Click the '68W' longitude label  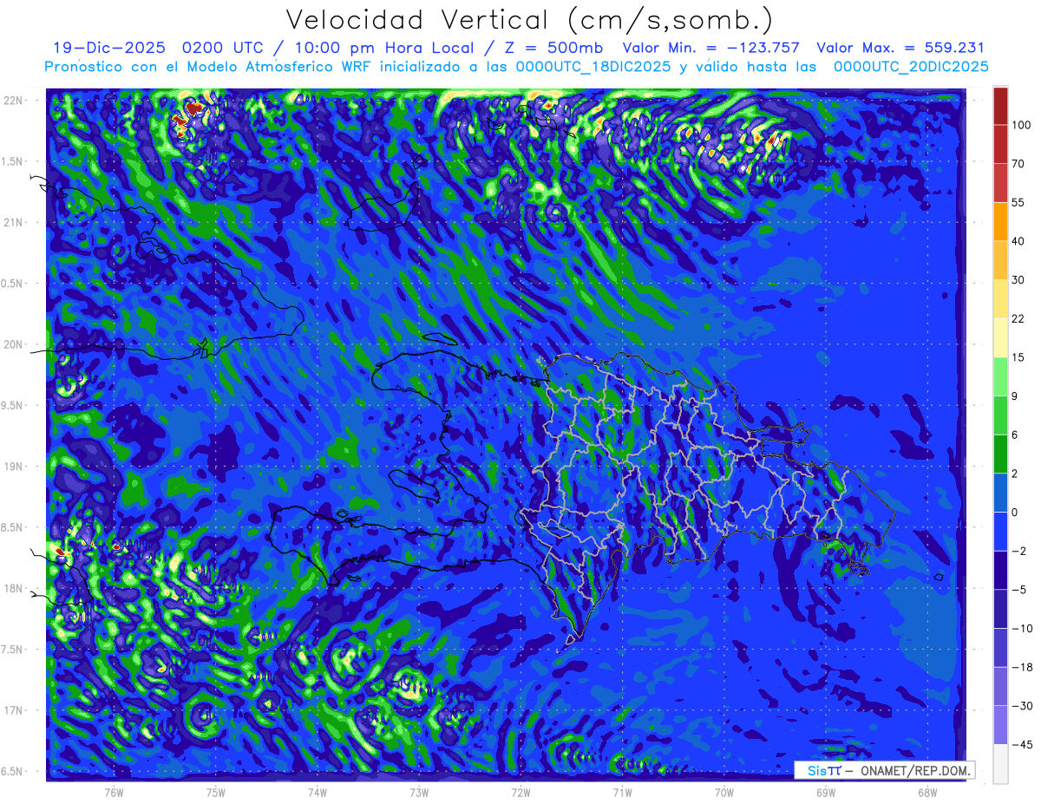926,793
